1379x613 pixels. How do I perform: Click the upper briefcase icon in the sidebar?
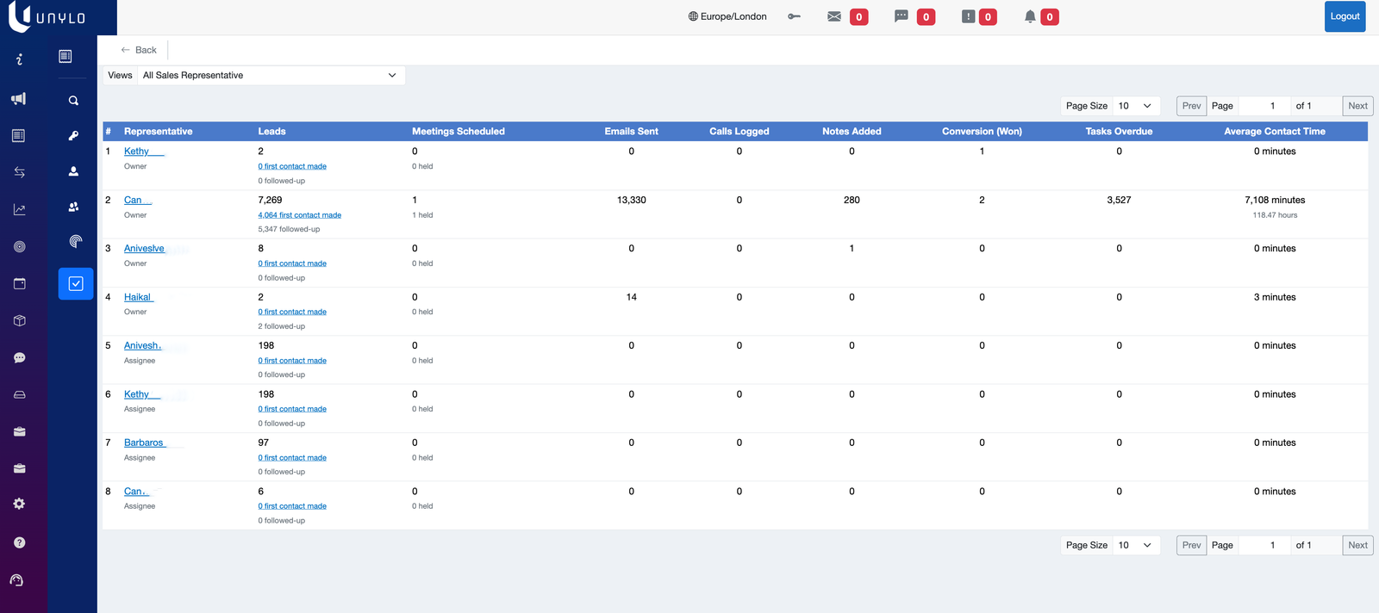pyautogui.click(x=19, y=432)
